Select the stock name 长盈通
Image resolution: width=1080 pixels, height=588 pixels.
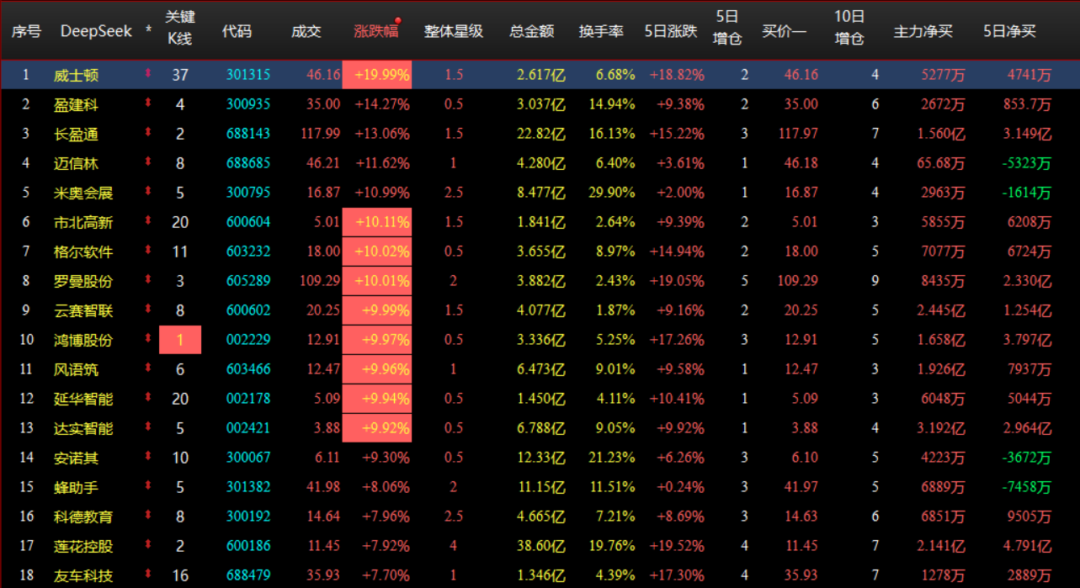tap(76, 134)
